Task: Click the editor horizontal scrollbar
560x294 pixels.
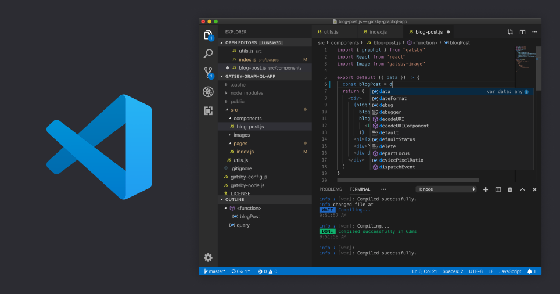Action: coord(408,180)
